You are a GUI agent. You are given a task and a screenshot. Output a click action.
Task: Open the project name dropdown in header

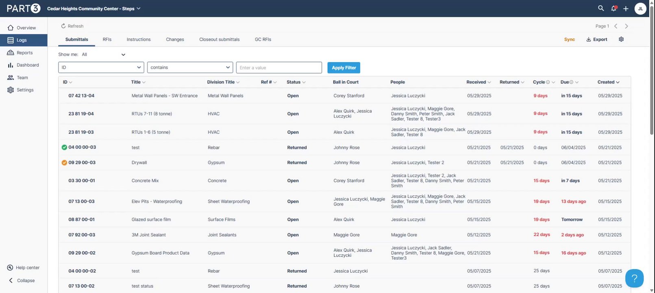coord(94,9)
